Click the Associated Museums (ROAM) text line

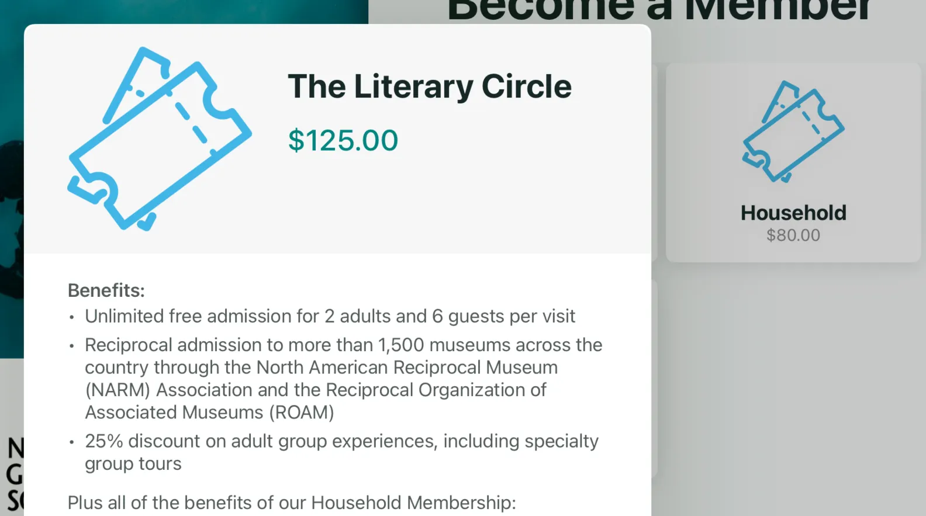[x=209, y=413]
